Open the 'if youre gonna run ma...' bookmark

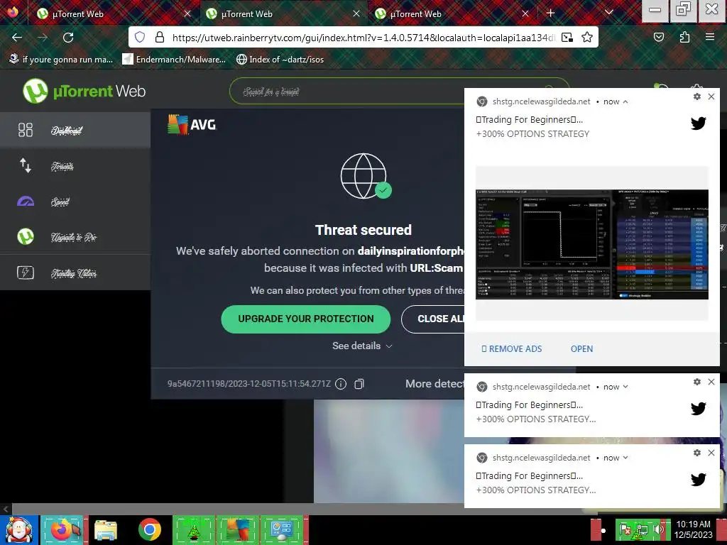click(x=61, y=60)
